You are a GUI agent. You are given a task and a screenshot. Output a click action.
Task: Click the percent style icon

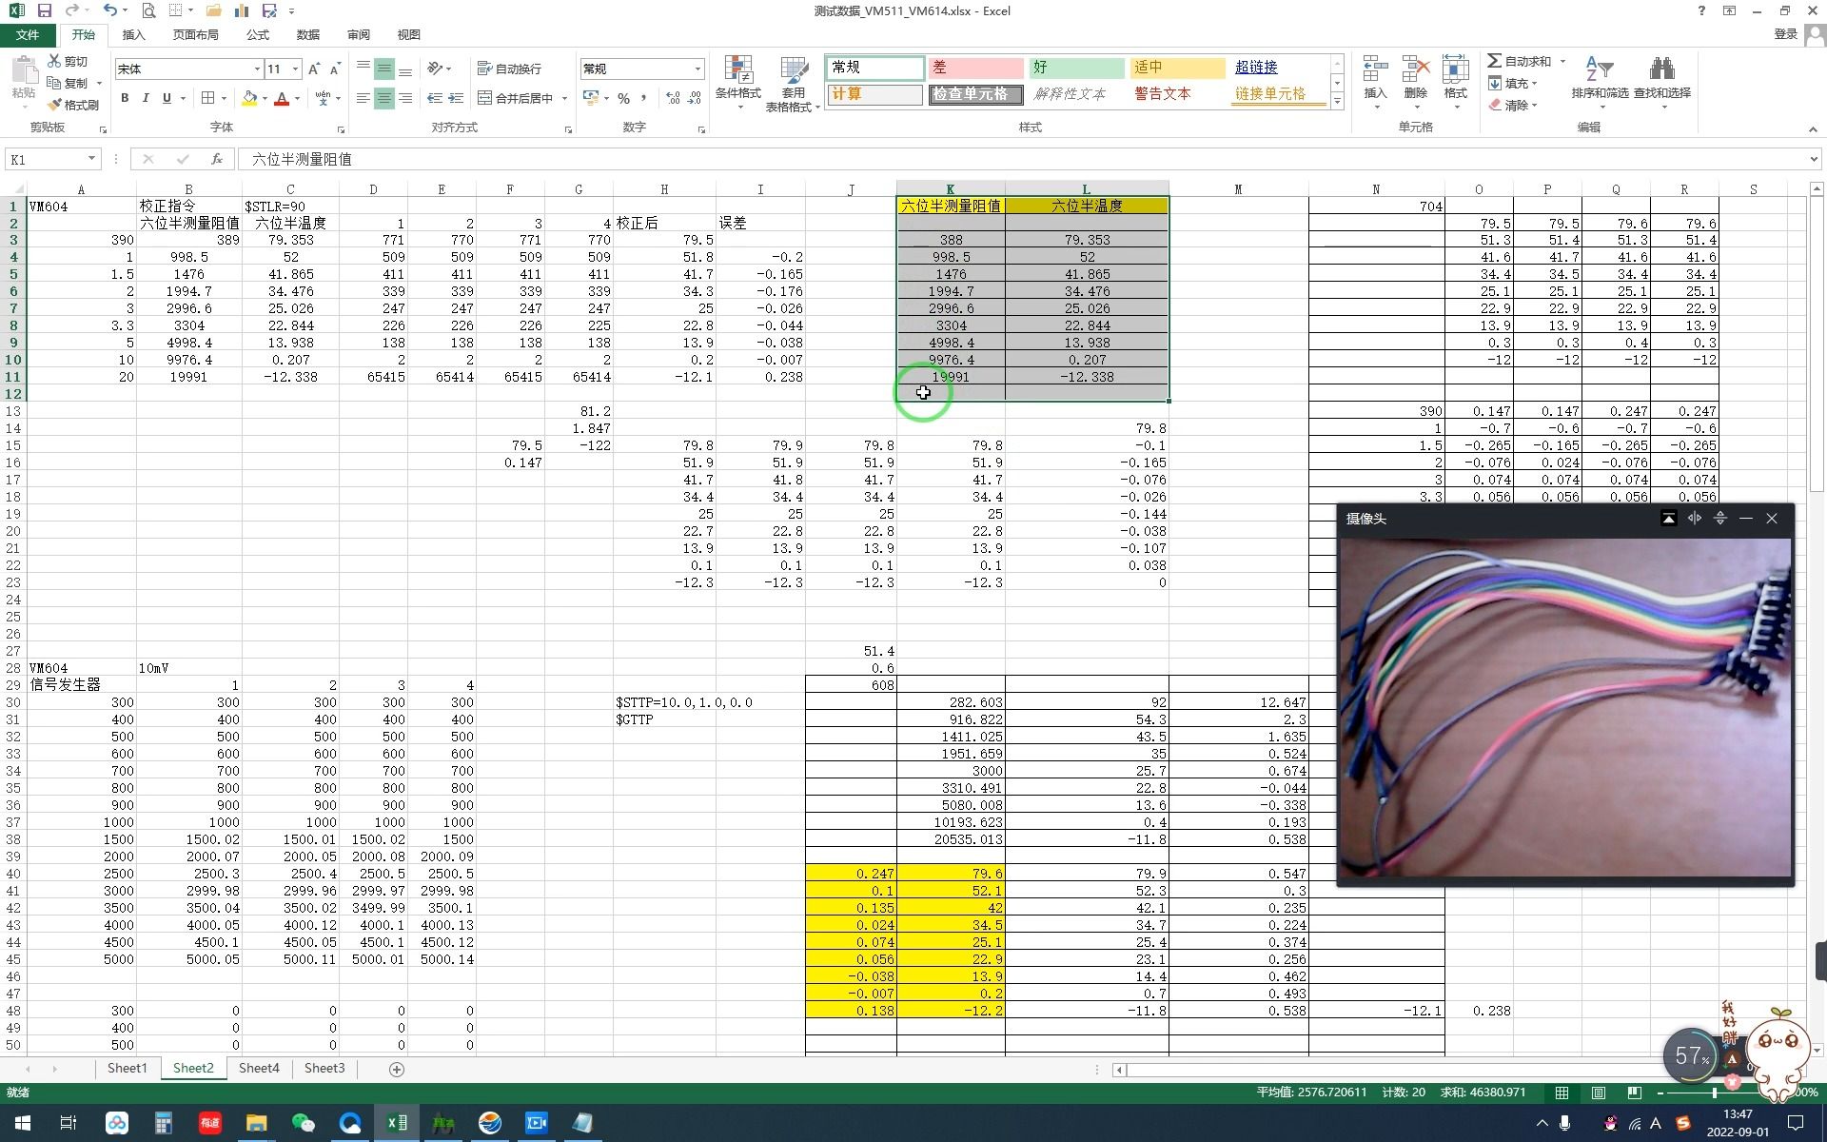(623, 98)
